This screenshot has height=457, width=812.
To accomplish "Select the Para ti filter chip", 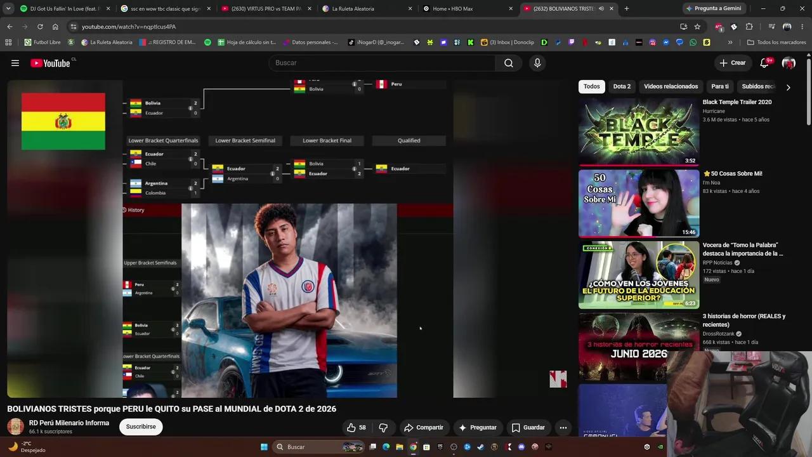I will (x=720, y=86).
